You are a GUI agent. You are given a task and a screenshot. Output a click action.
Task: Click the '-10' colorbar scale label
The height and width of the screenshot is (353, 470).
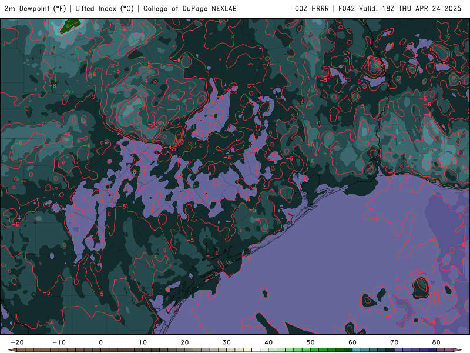[x=59, y=342]
